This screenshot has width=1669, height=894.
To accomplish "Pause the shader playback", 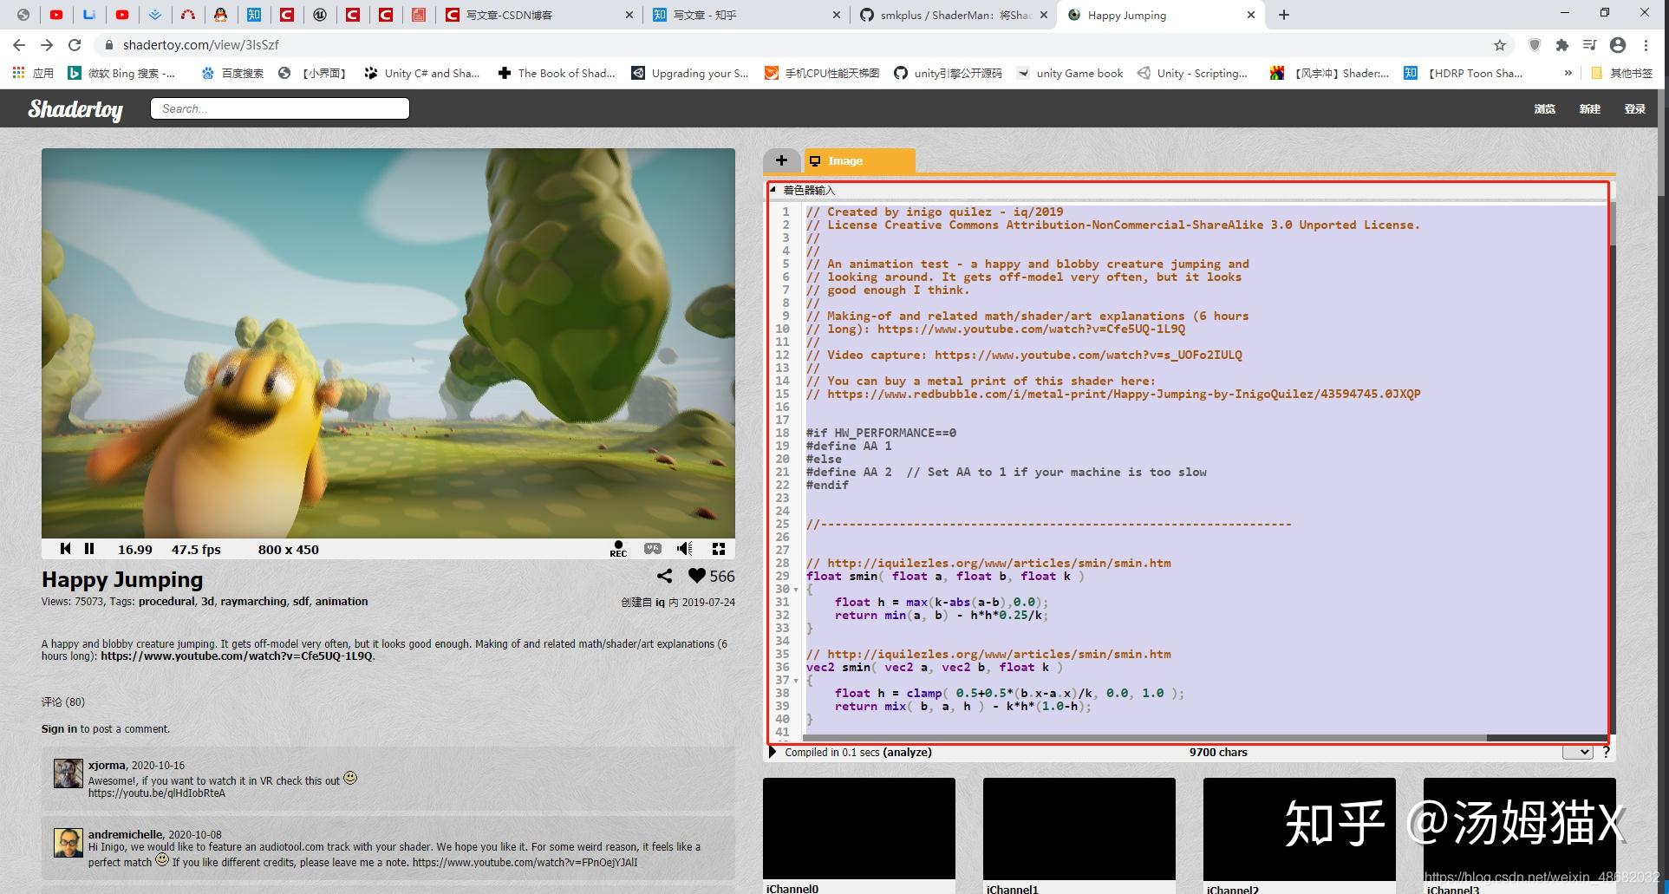I will (89, 549).
